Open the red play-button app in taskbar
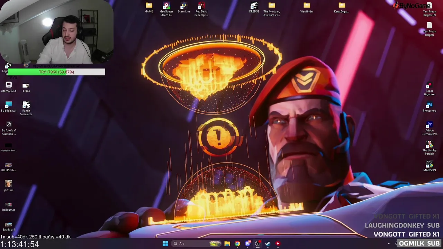This screenshot has height=249, width=443. 278,243
